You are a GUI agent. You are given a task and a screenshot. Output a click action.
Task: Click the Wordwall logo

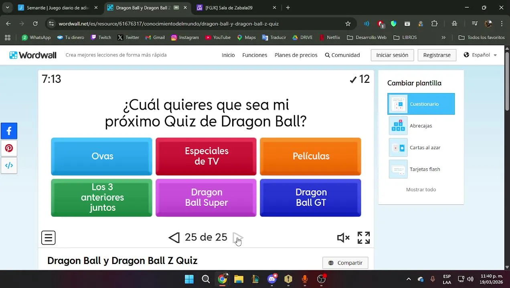coord(33,55)
